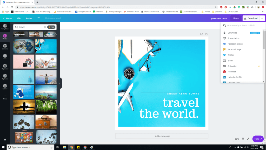Click the 62% zoom control

(x=237, y=139)
